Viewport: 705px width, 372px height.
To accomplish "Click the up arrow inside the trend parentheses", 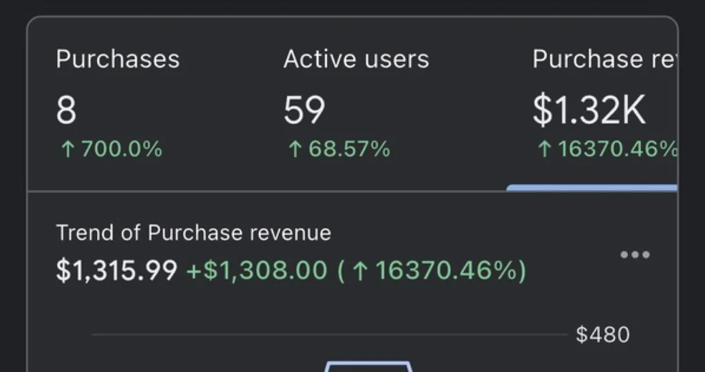I will point(360,270).
